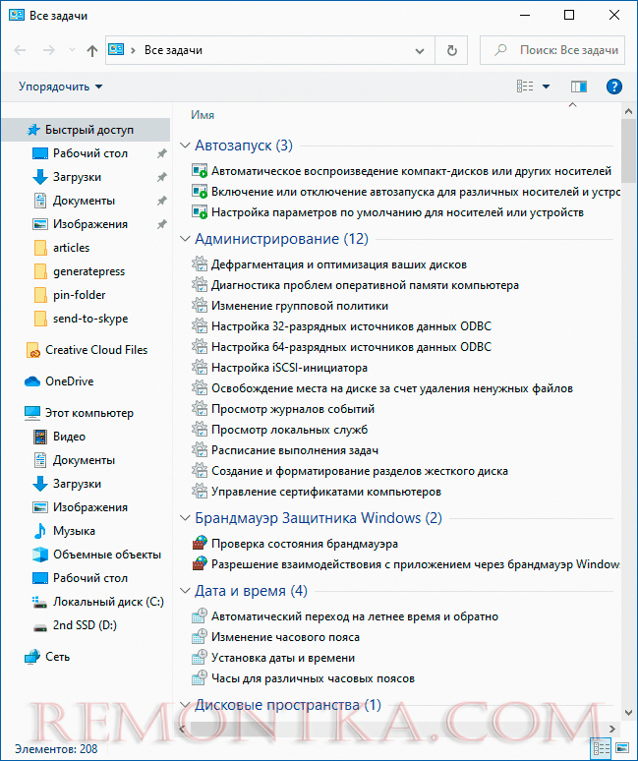Select Быстрый доступ in navigation pane

[86, 130]
